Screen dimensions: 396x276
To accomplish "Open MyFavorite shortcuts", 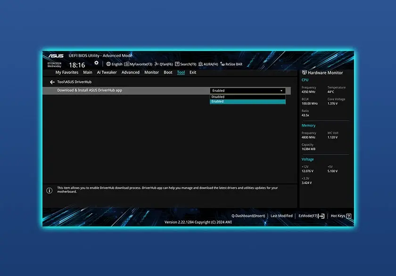I will 138,64.
